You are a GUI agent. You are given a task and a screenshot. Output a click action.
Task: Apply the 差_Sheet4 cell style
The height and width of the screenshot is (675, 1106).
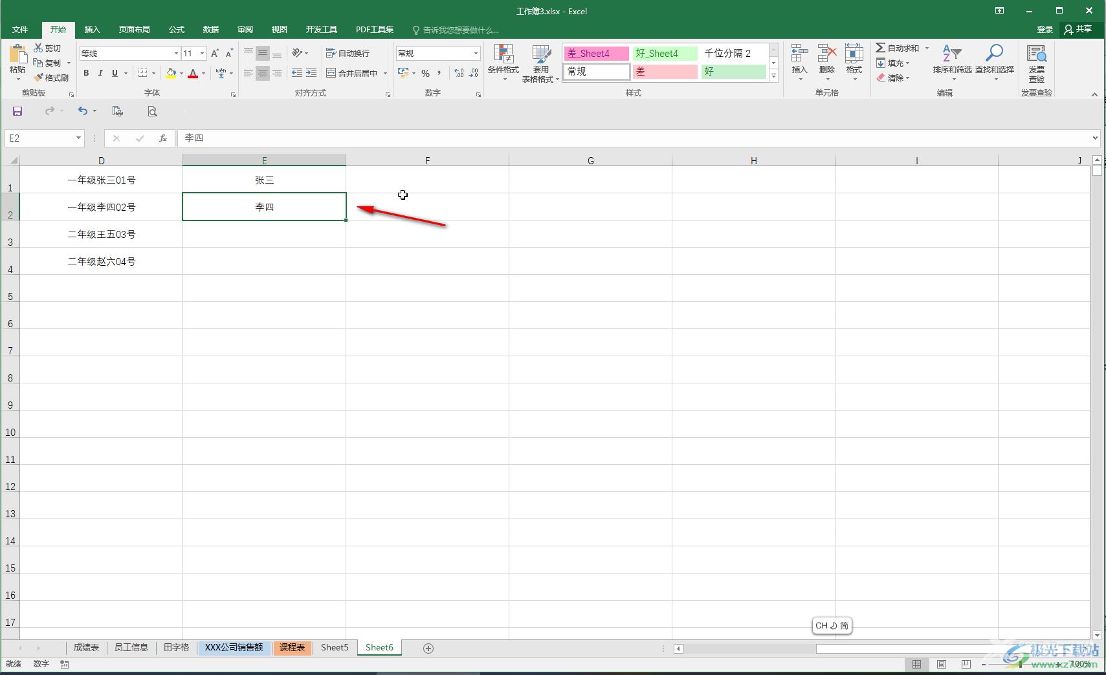[596, 54]
